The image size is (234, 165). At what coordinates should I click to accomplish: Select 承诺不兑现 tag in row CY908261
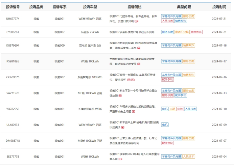coord(182,32)
